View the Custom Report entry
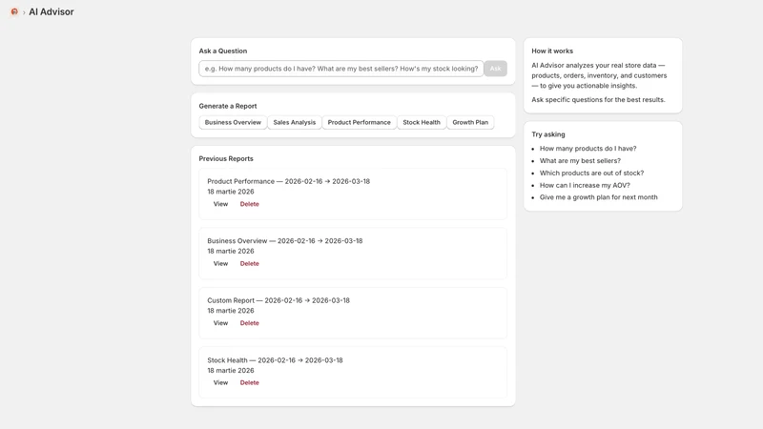The width and height of the screenshot is (763, 429). tap(220, 323)
